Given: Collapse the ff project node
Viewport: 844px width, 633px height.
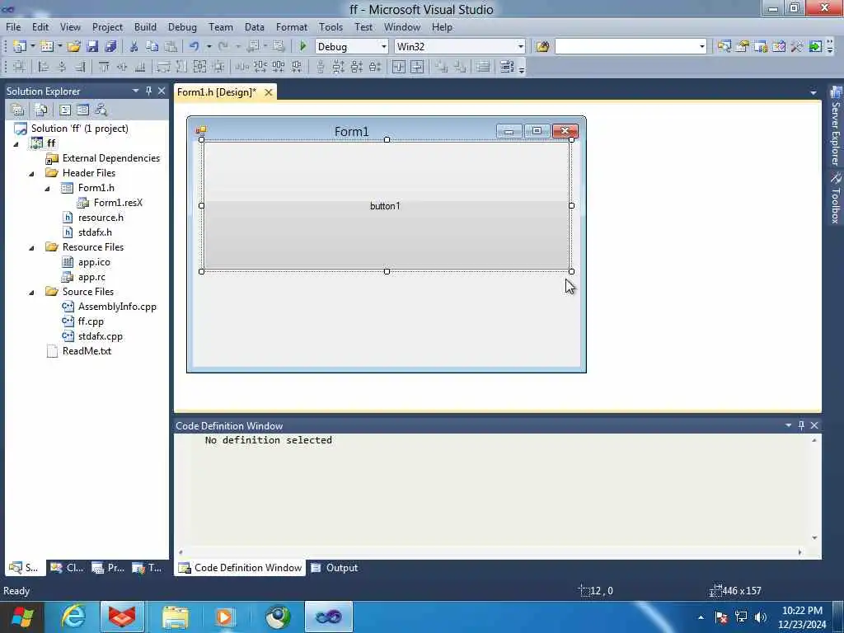Looking at the screenshot, I should (16, 143).
